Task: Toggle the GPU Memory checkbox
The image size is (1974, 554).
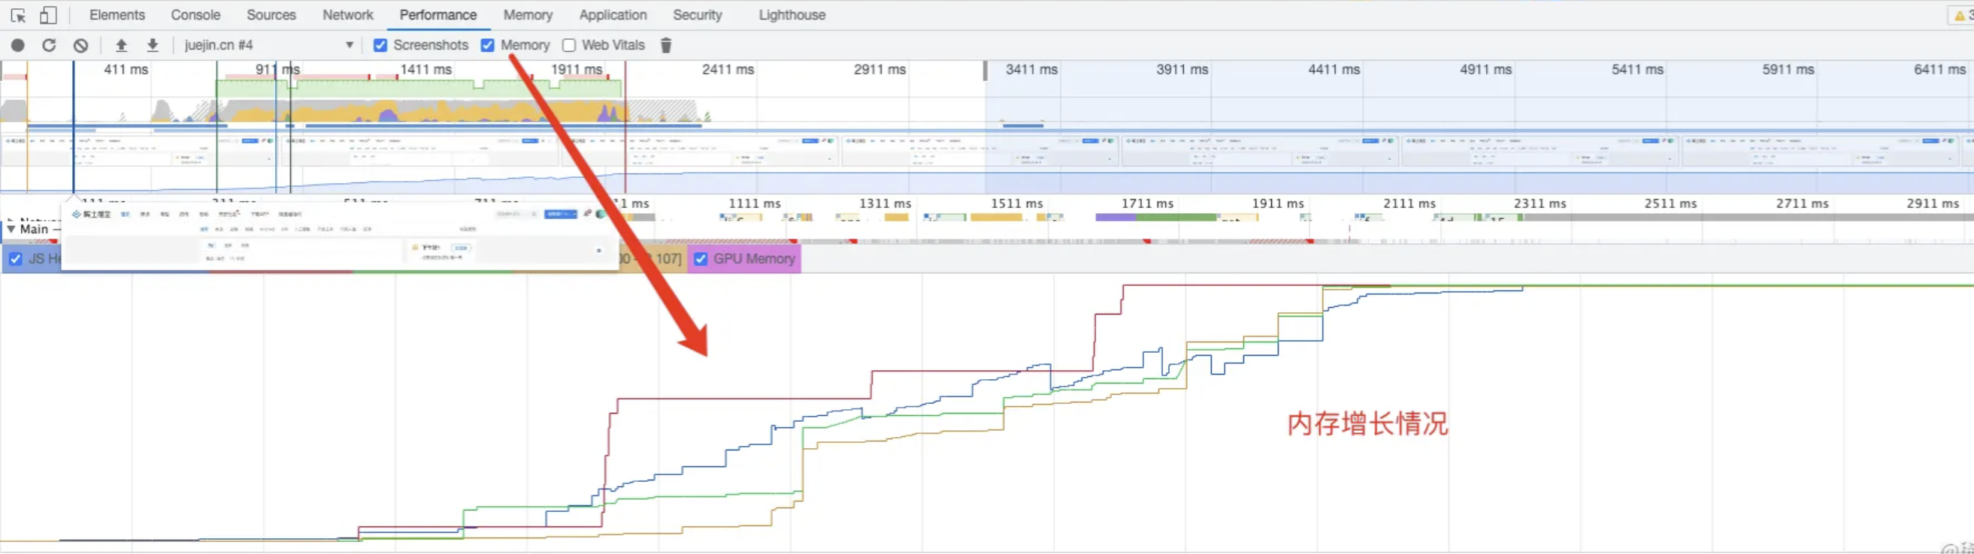Action: point(701,259)
